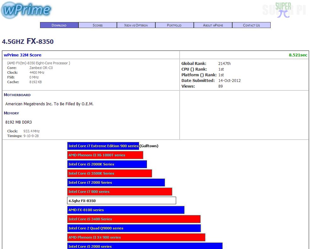
Task: Click the Intel Core i7 800 series bar
Action: (x=120, y=192)
